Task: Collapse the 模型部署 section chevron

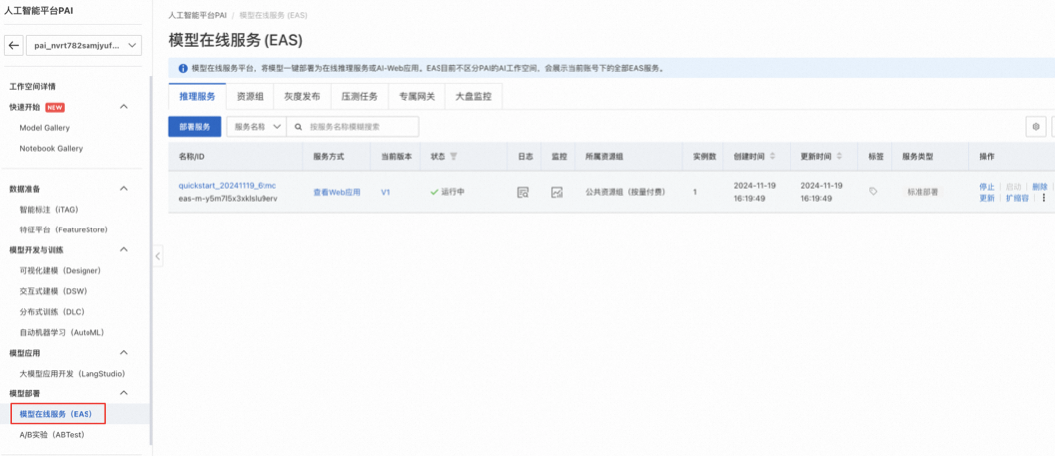Action: pyautogui.click(x=124, y=393)
